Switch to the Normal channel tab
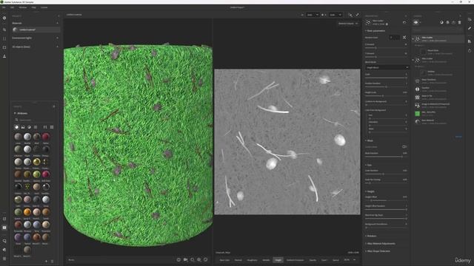 (x=238, y=259)
